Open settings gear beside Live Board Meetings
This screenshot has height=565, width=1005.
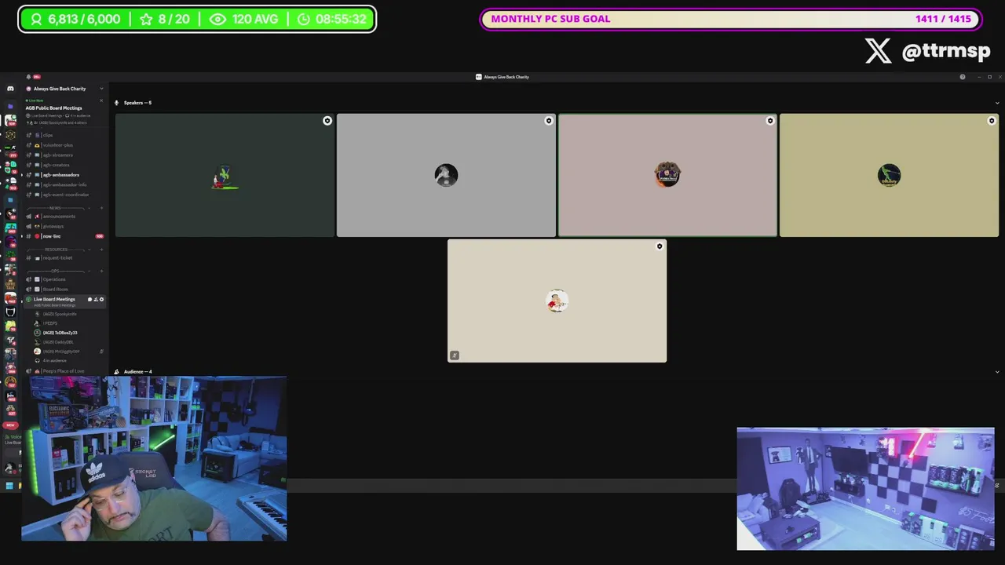point(101,299)
